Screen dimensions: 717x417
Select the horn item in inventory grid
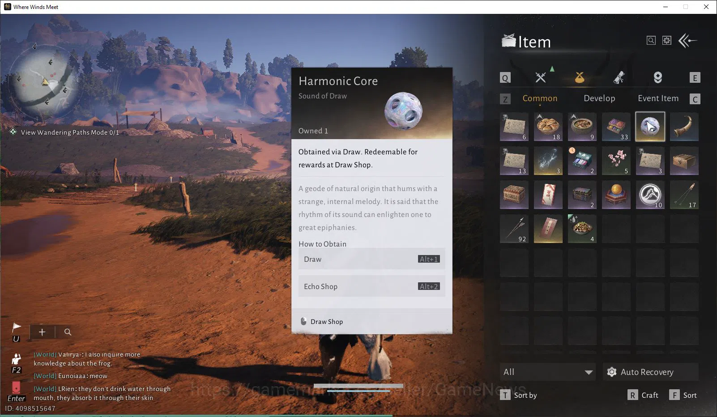(684, 127)
